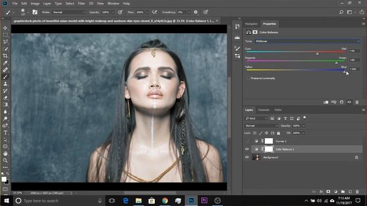Set foreground color swatch
Image resolution: width=367 pixels, height=206 pixels.
pyautogui.click(x=4, y=179)
